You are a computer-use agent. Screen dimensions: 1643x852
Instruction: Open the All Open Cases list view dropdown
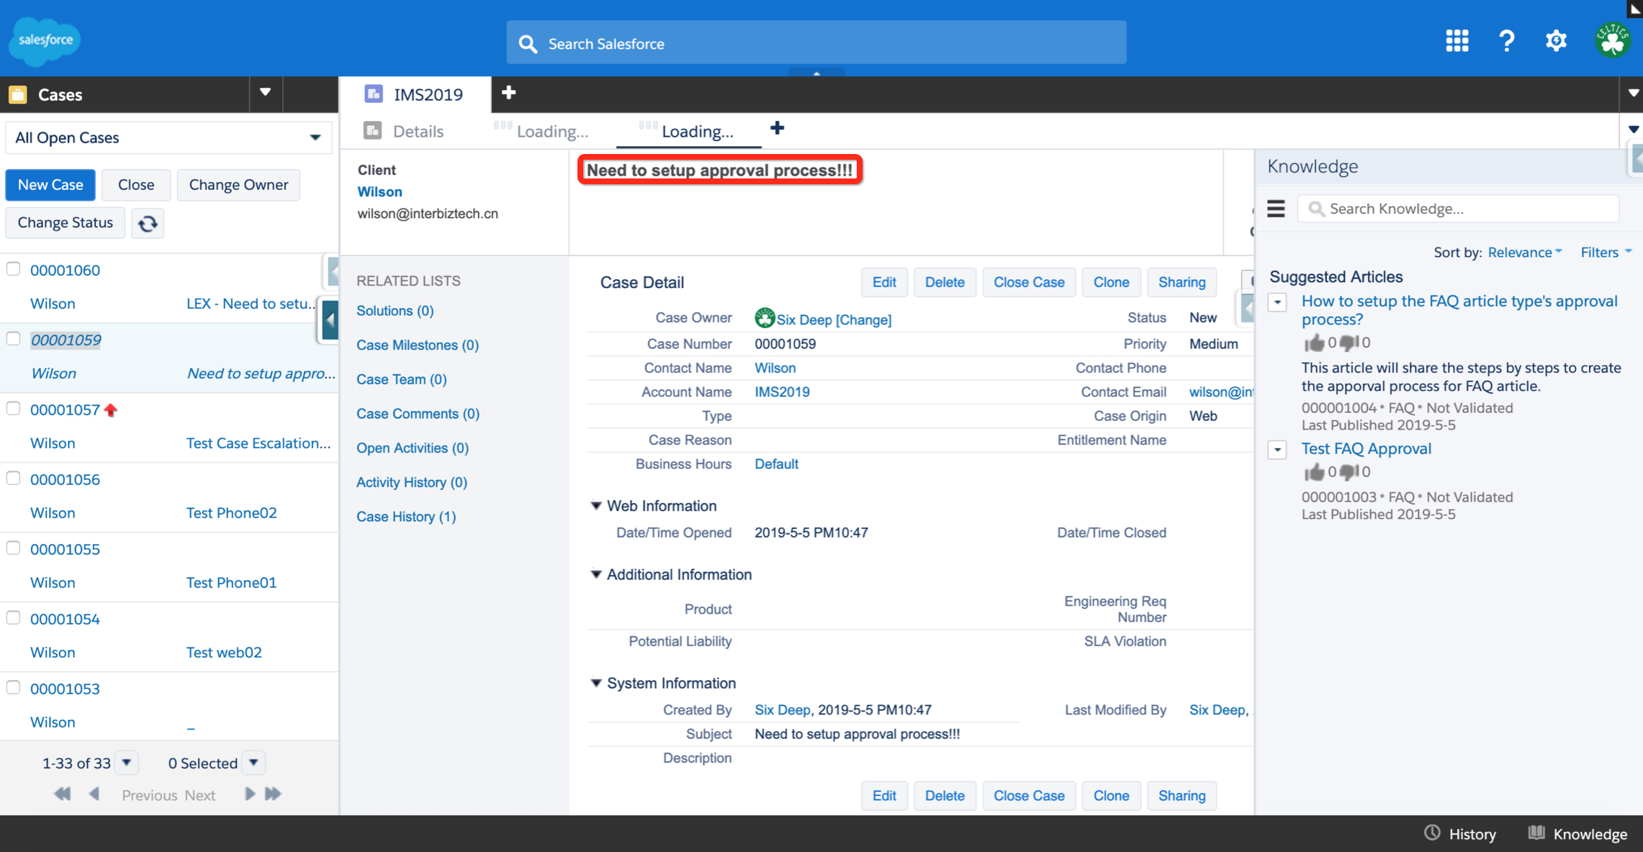tap(168, 137)
